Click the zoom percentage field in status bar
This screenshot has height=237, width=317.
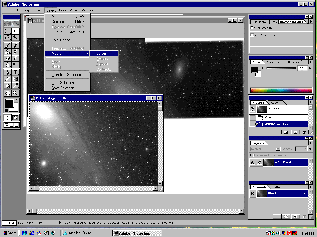coord(9,223)
